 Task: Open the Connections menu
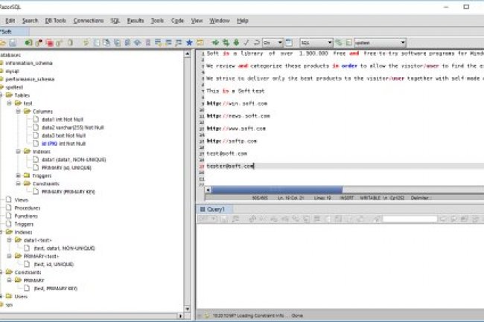pos(89,20)
